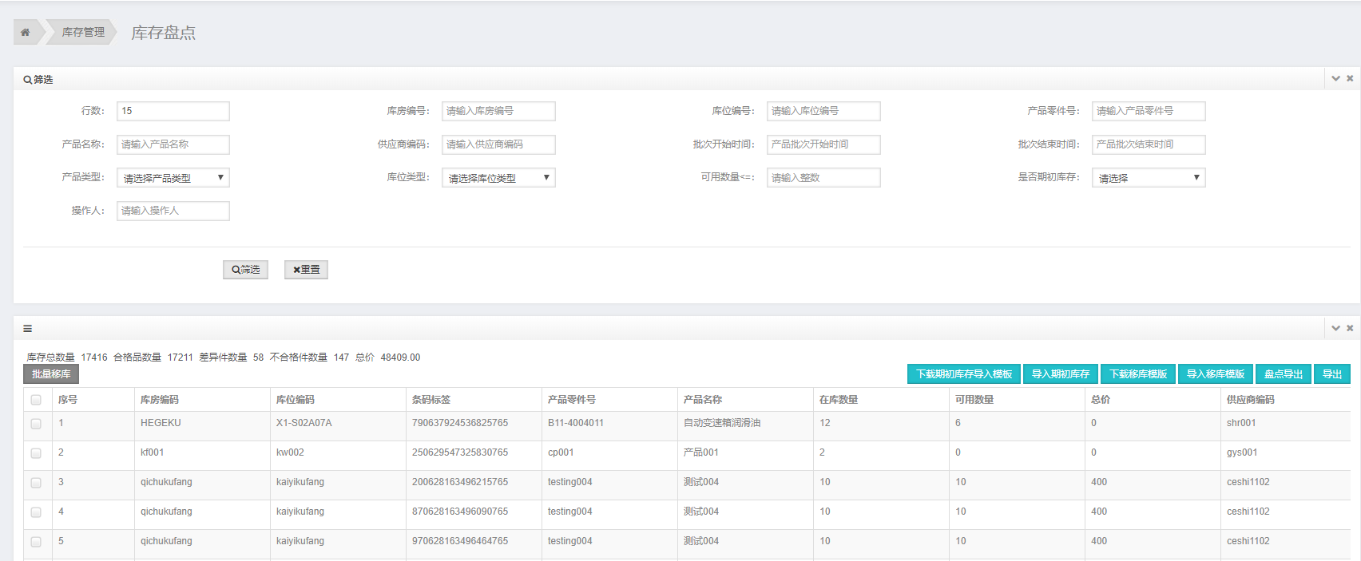The height and width of the screenshot is (561, 1361).
Task: Open the 产品类型 dropdown
Action: point(173,178)
